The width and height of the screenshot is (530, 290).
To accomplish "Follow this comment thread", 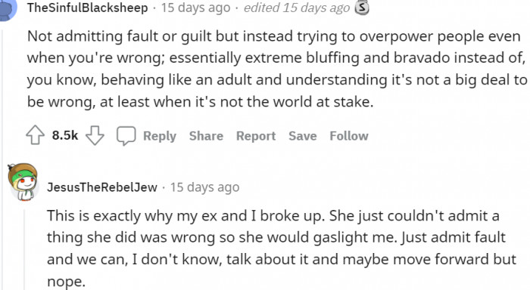I will [349, 136].
